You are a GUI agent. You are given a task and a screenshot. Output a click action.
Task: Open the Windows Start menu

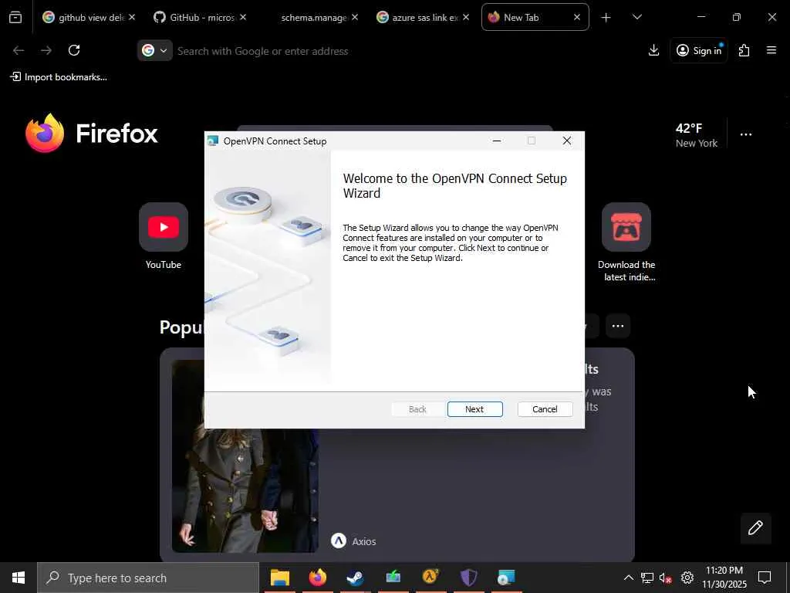tap(19, 578)
